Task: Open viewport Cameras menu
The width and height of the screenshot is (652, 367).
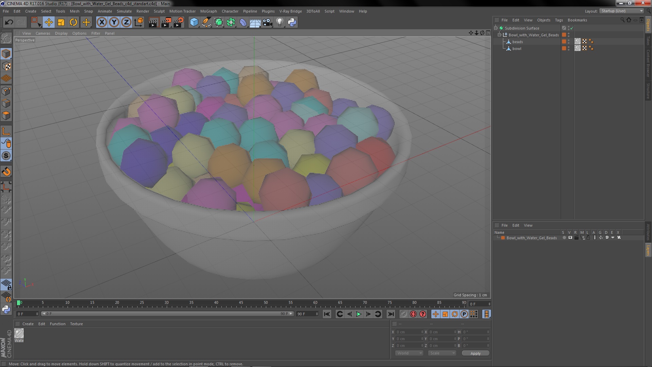Action: pyautogui.click(x=43, y=33)
